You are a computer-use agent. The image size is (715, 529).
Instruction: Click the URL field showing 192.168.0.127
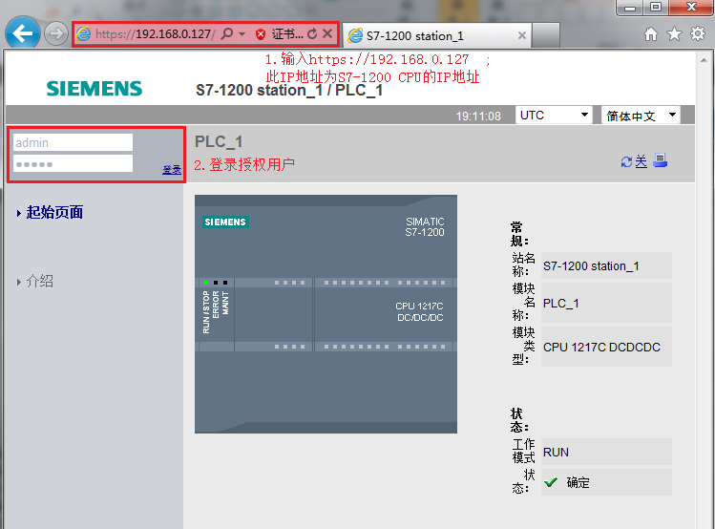pyautogui.click(x=156, y=33)
